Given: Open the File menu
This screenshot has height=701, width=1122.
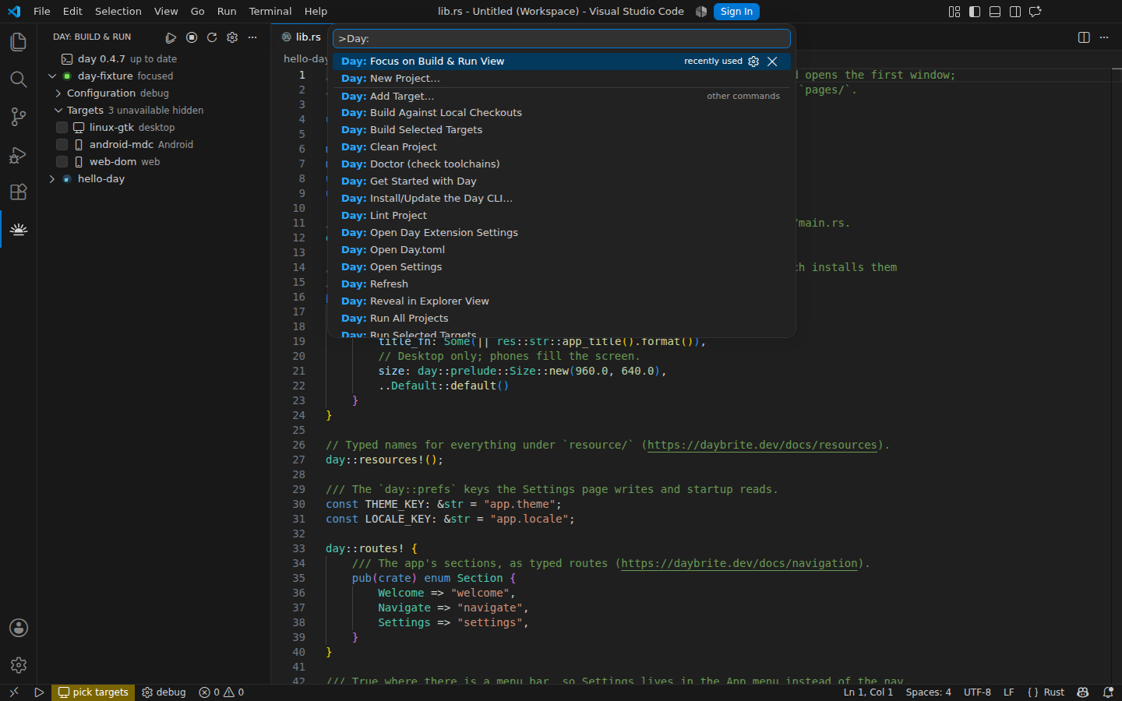Looking at the screenshot, I should point(42,12).
